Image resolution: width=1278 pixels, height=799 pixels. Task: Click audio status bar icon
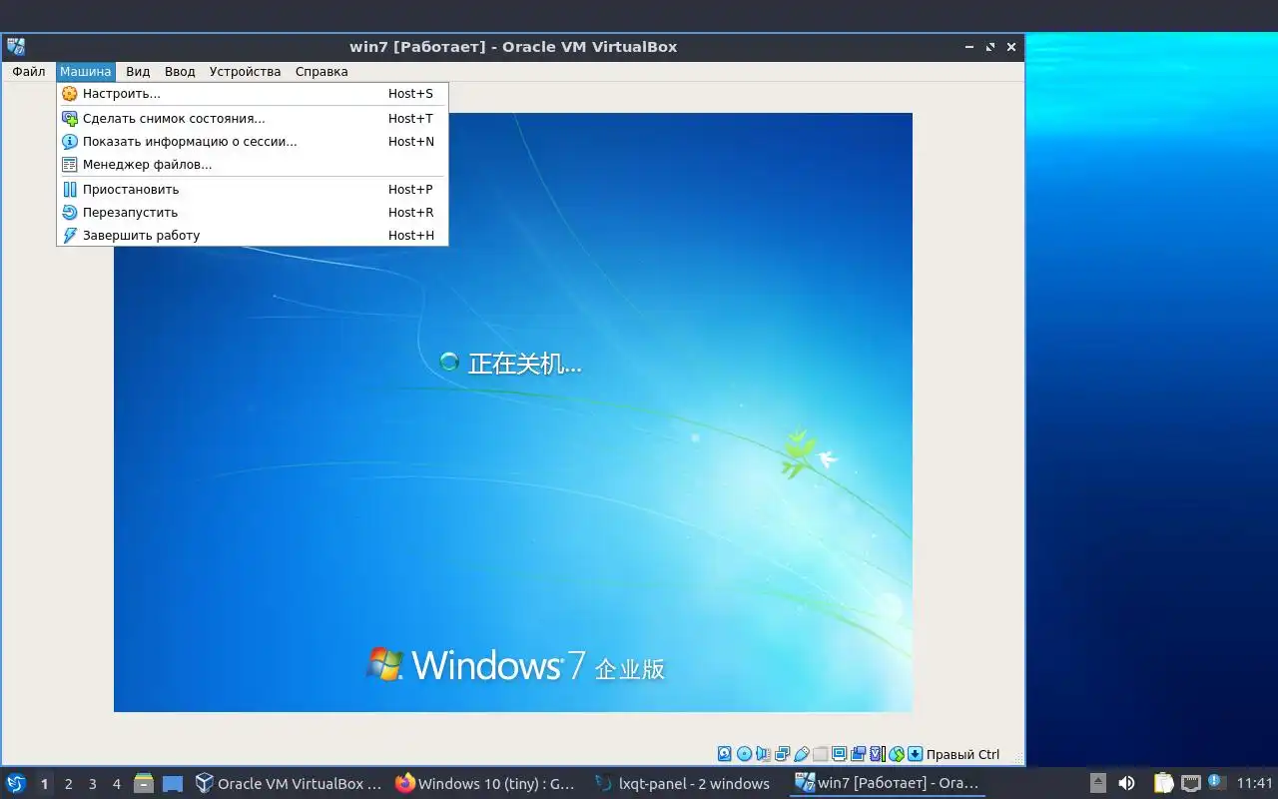(x=763, y=754)
